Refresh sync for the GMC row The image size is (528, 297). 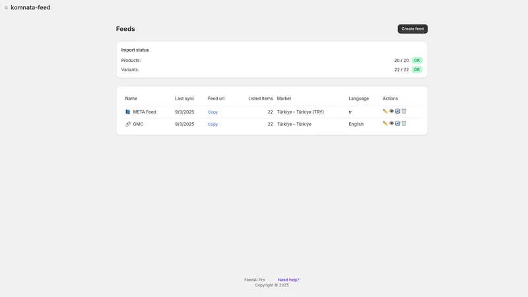tap(398, 123)
